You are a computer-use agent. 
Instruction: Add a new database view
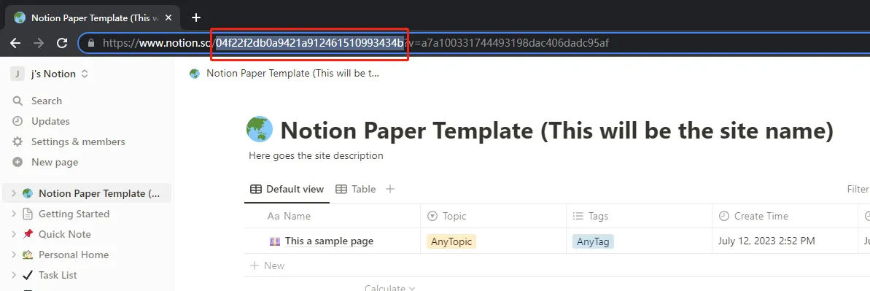coord(390,189)
